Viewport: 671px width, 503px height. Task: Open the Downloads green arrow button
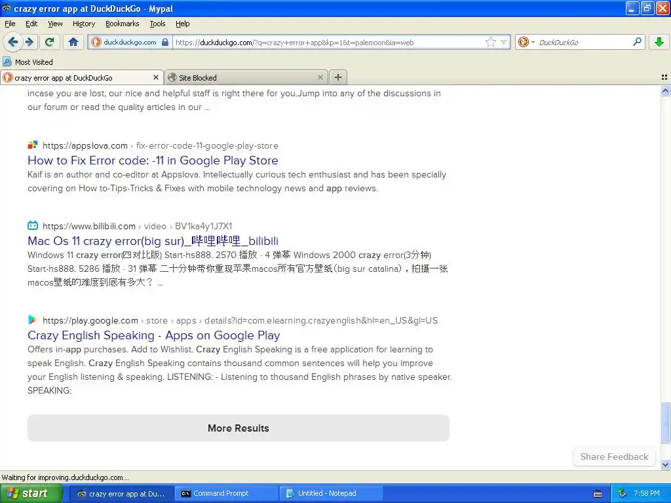[x=659, y=42]
